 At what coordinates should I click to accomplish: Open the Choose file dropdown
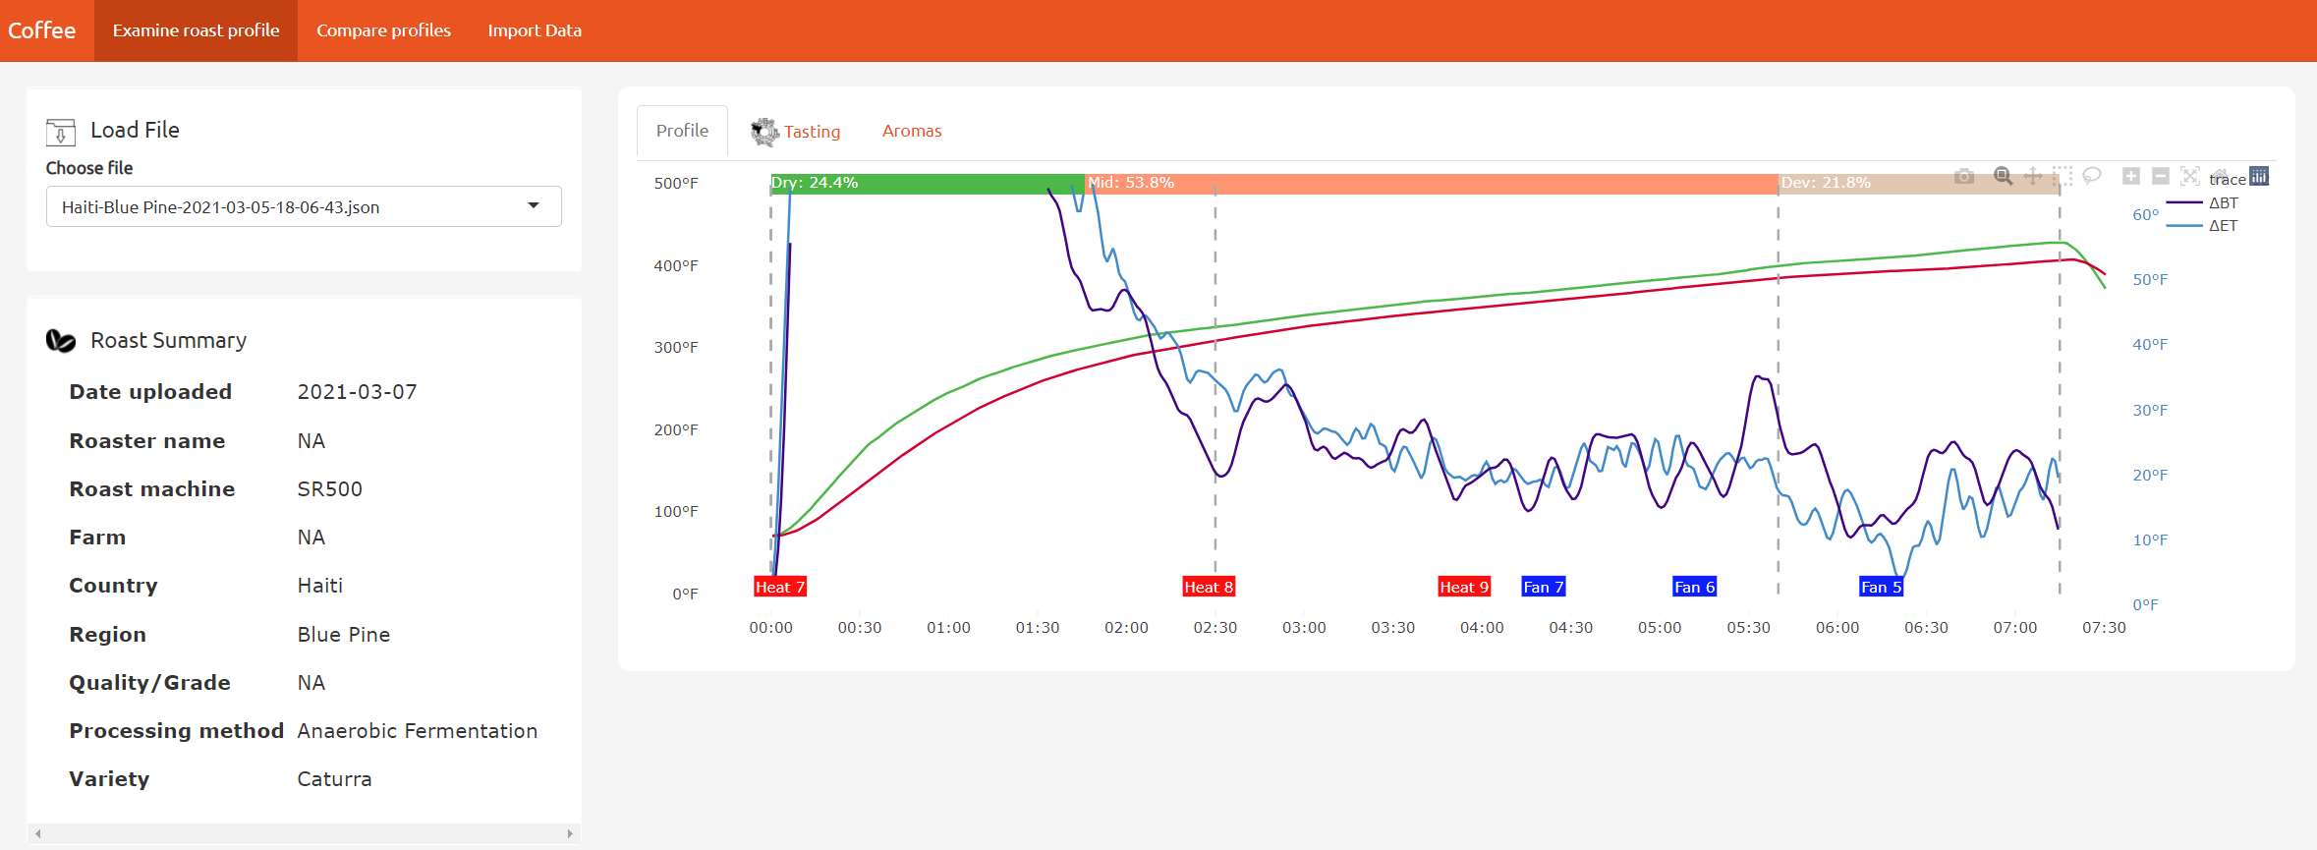pyautogui.click(x=304, y=206)
